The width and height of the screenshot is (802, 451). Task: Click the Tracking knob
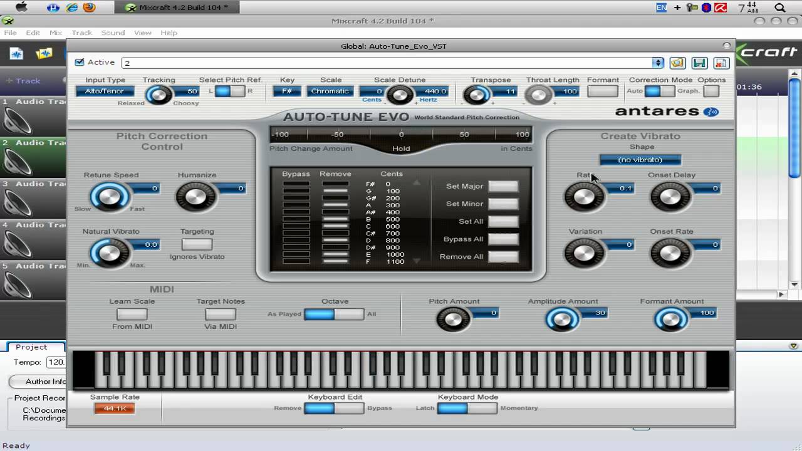(x=159, y=95)
